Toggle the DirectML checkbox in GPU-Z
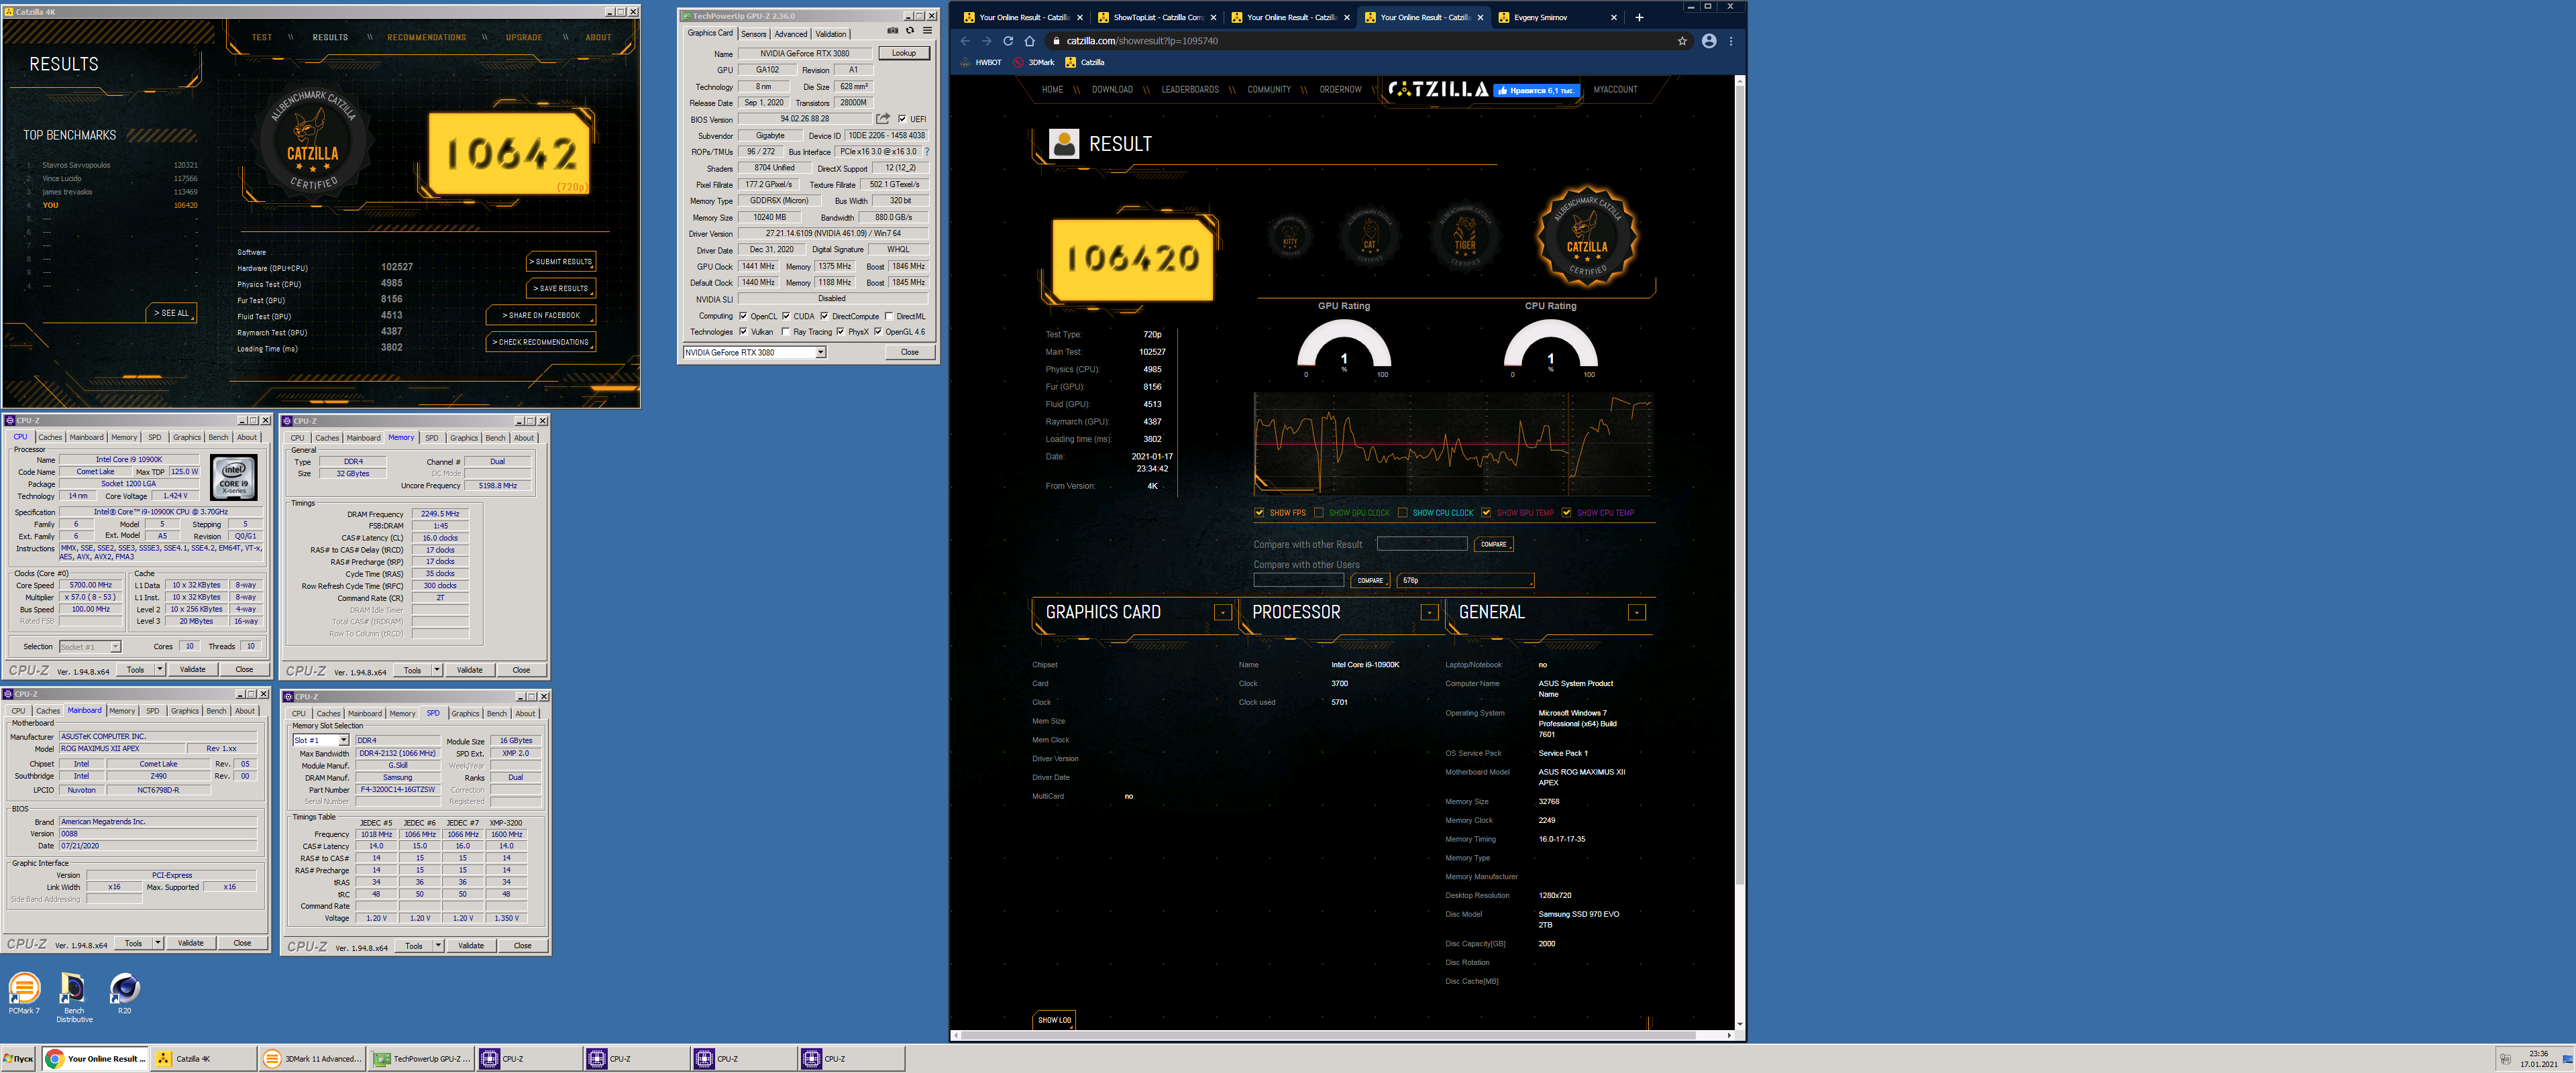The height and width of the screenshot is (1073, 2576). (x=889, y=316)
